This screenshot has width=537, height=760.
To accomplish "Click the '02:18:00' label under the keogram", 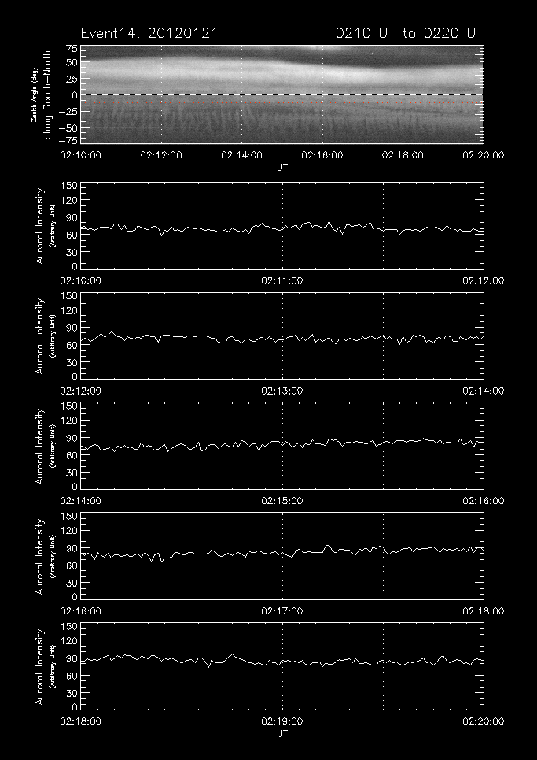I will (403, 155).
